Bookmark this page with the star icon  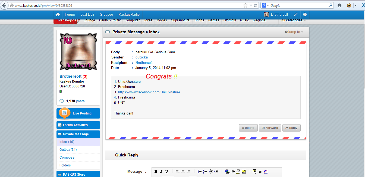(x=246, y=5)
